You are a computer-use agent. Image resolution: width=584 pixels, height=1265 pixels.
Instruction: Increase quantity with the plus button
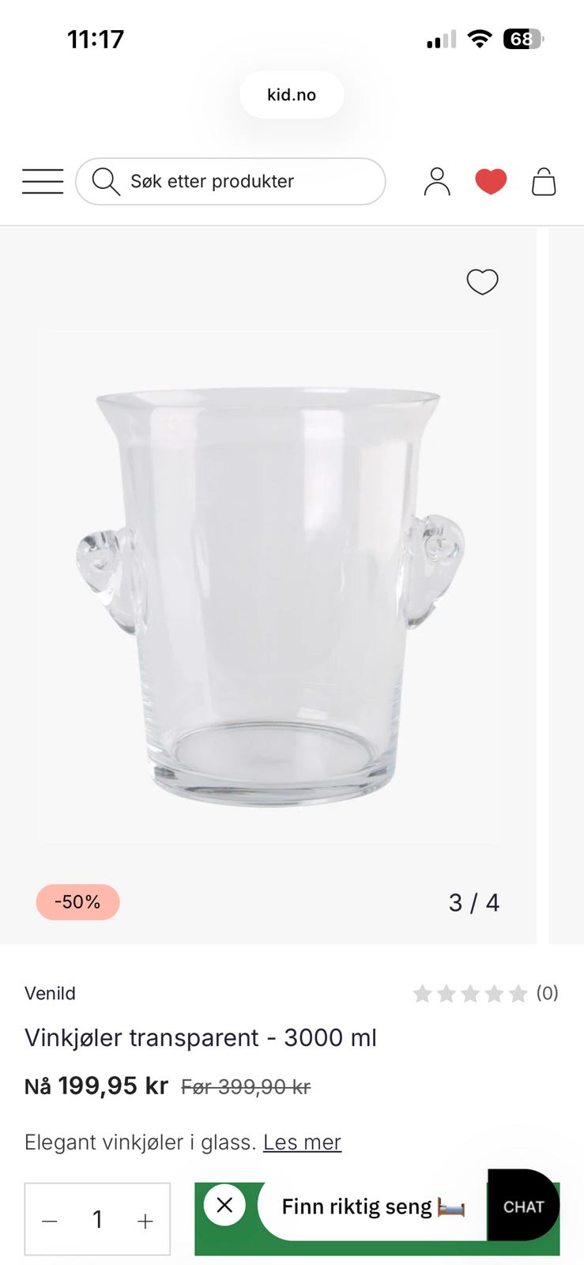tap(145, 1221)
